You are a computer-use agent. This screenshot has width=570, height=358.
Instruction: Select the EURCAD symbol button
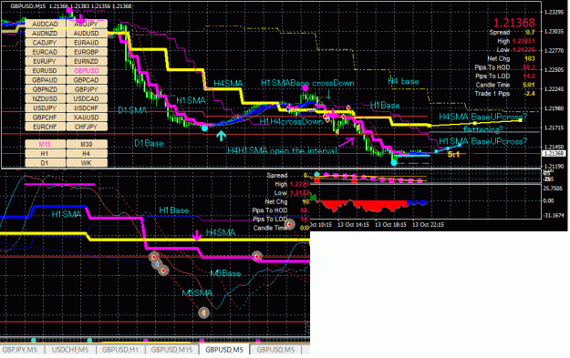click(45, 52)
